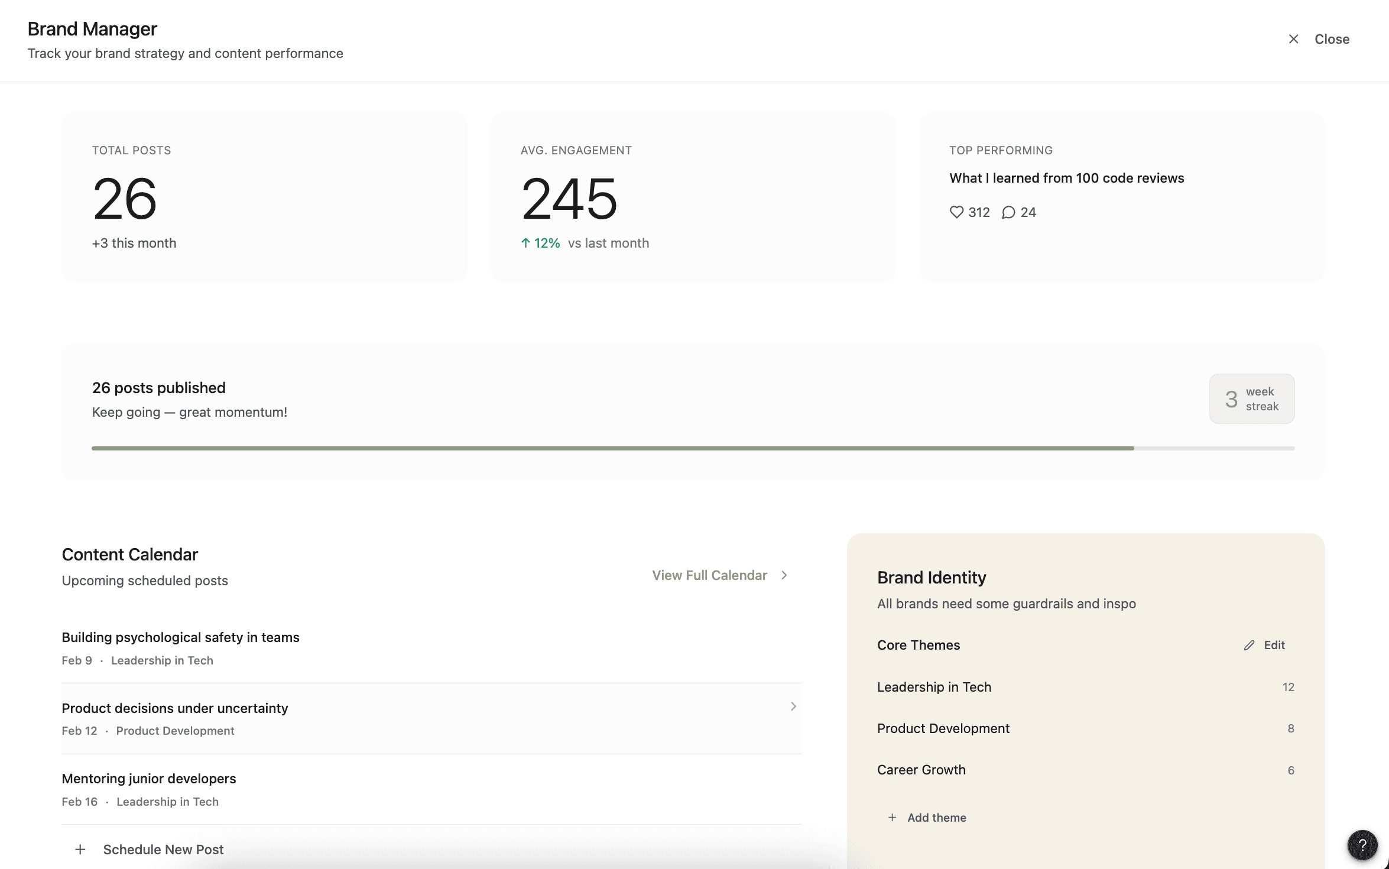Image resolution: width=1389 pixels, height=869 pixels.
Task: Open comments via the speech bubble icon
Action: [1008, 212]
